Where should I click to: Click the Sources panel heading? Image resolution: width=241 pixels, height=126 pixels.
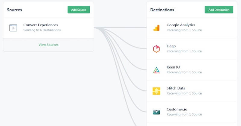tap(14, 10)
